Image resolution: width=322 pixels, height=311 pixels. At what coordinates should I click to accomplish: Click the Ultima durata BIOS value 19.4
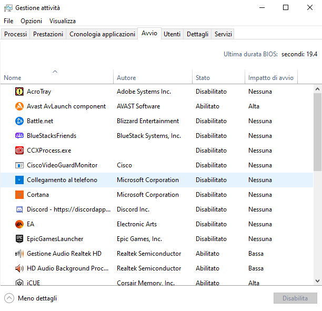click(299, 54)
